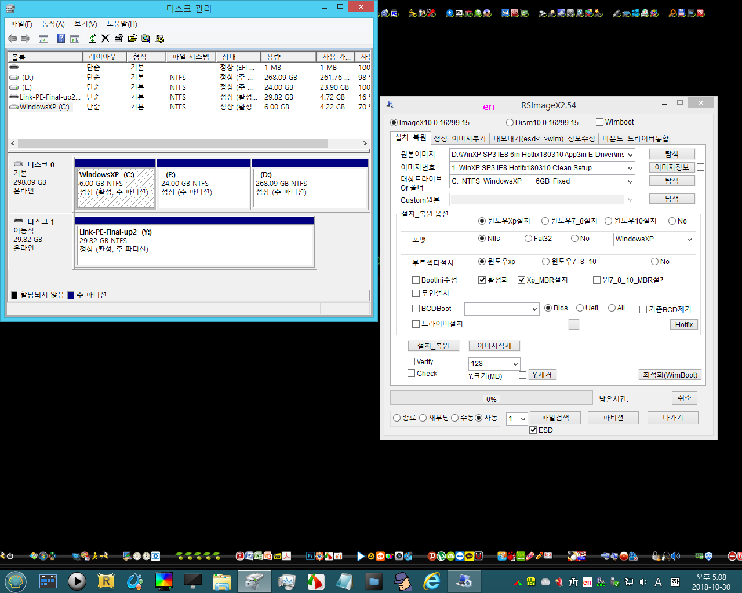Viewport: 742px width, 593px height.
Task: Switch to the 생성_이미지추가 tab
Action: (460, 138)
